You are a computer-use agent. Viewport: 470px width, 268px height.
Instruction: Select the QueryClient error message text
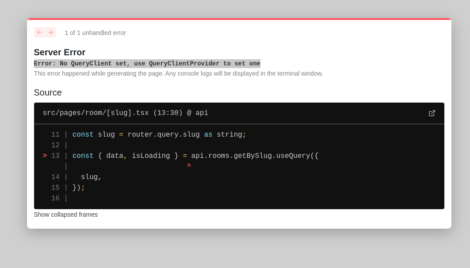coord(147,63)
